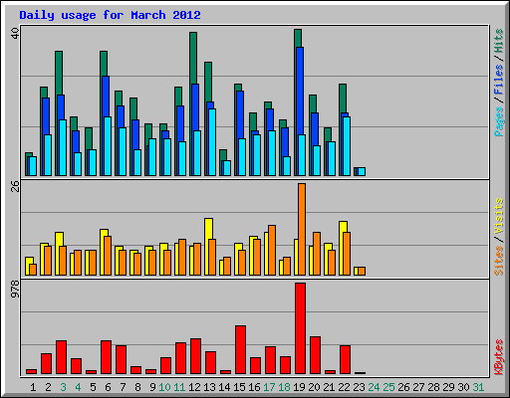Click day label '8' on the x-axis
Screen dimensions: 510x398
pos(137,387)
